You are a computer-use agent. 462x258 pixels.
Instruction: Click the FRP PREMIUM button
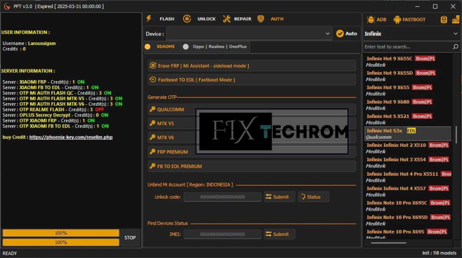point(252,152)
